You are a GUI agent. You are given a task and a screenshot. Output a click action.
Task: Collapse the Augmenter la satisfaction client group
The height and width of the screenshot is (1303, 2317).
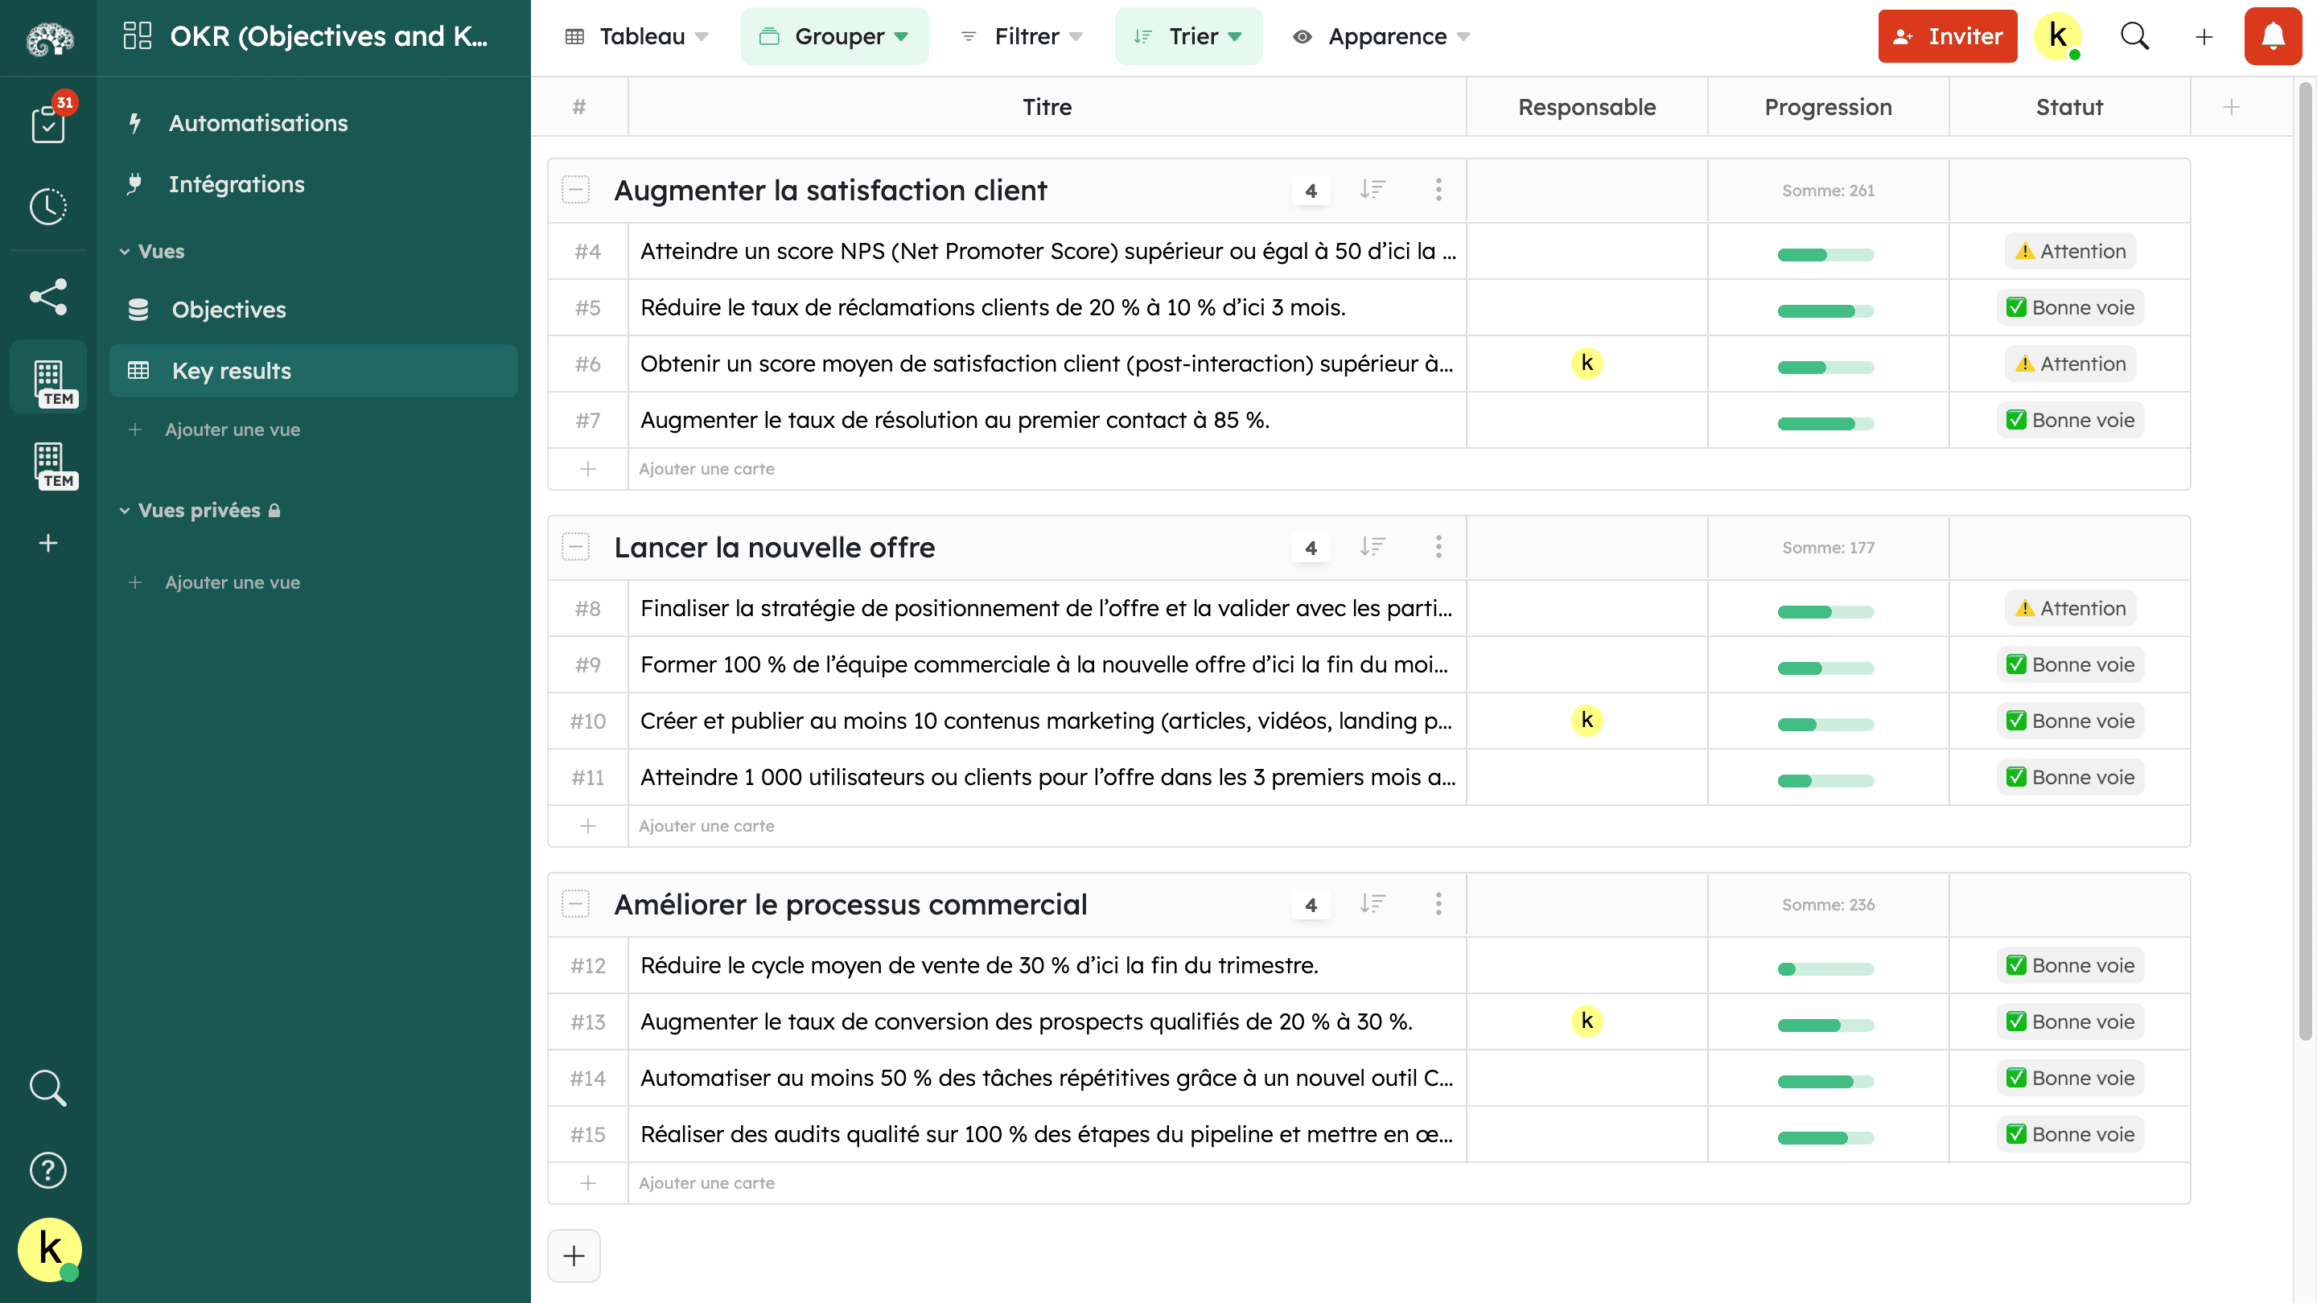click(x=576, y=189)
